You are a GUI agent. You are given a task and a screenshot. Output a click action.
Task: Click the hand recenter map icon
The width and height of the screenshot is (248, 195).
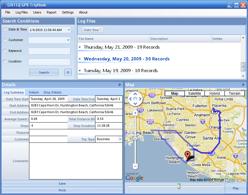coord(135,99)
